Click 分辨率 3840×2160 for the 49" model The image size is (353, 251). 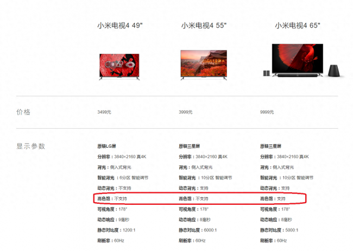pyautogui.click(x=122, y=156)
